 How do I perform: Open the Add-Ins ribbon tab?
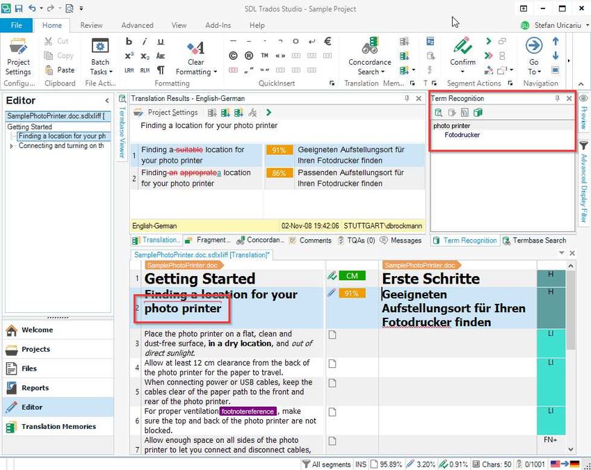coord(218,25)
